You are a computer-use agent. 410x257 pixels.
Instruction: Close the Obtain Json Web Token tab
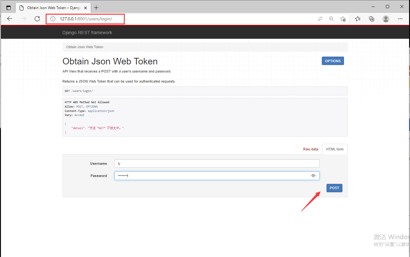(85, 8)
